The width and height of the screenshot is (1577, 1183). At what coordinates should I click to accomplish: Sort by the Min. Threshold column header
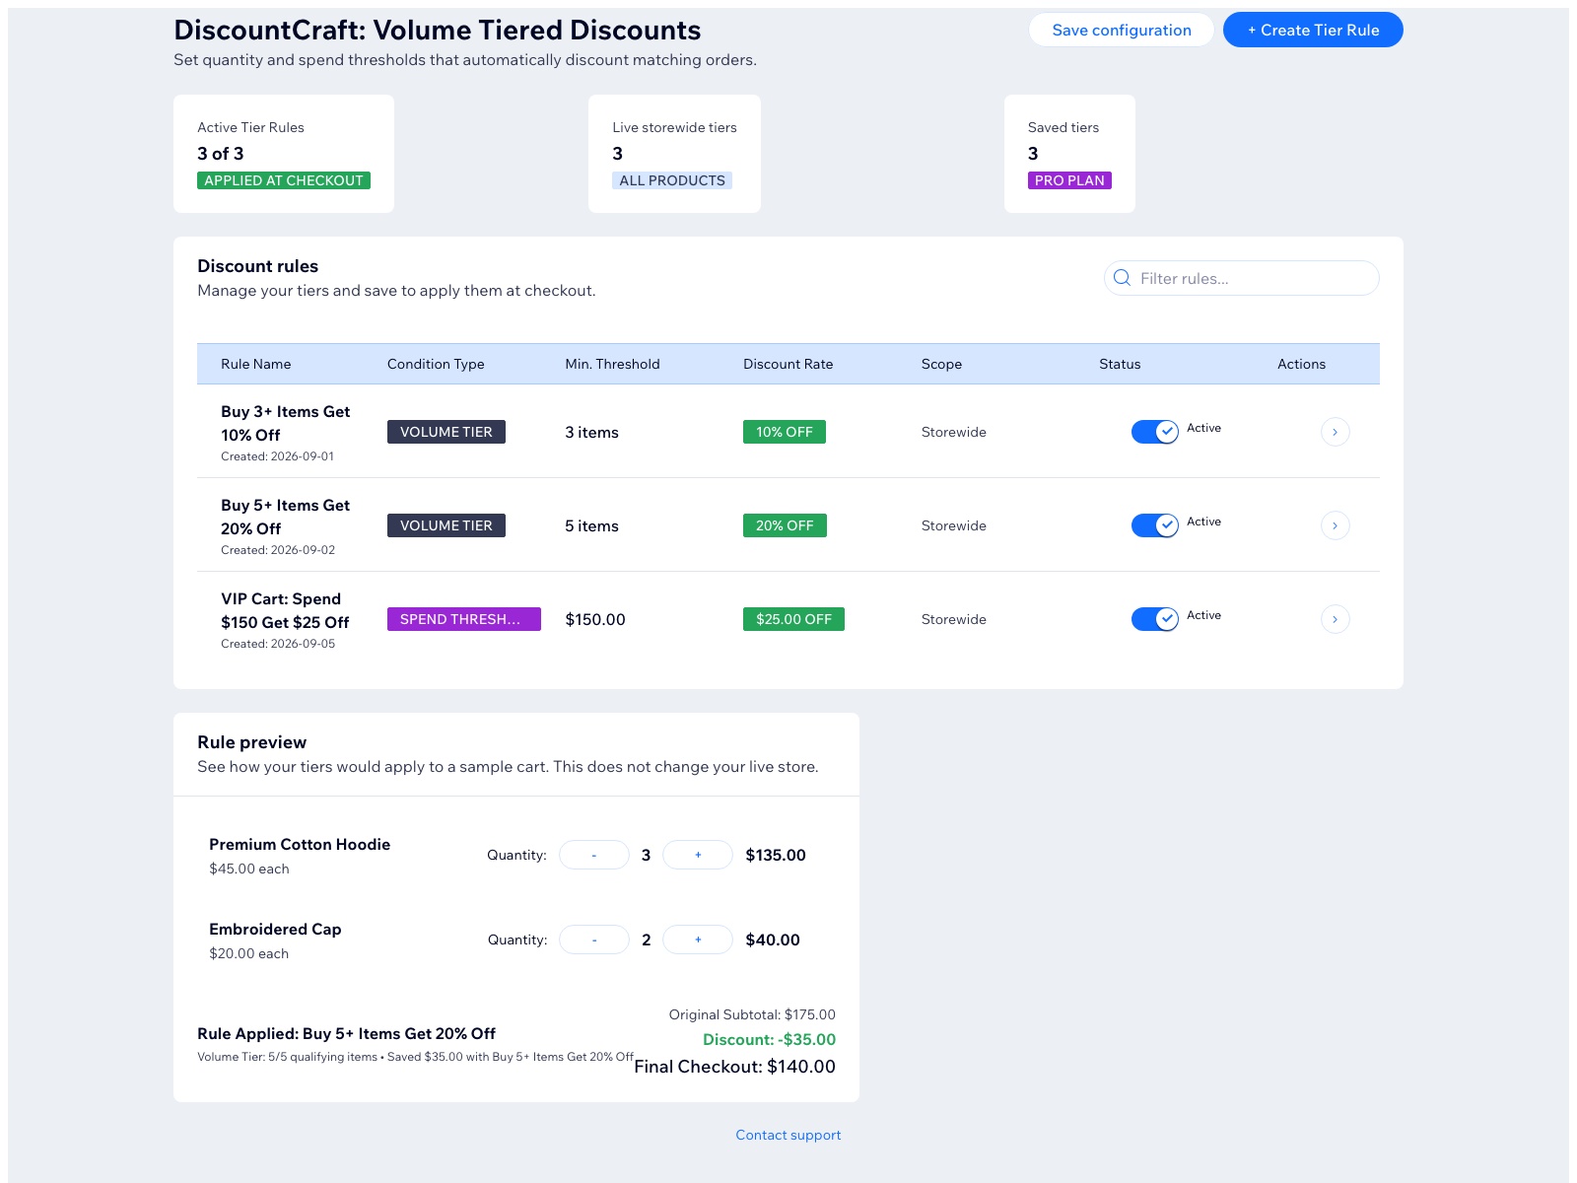[x=612, y=364]
